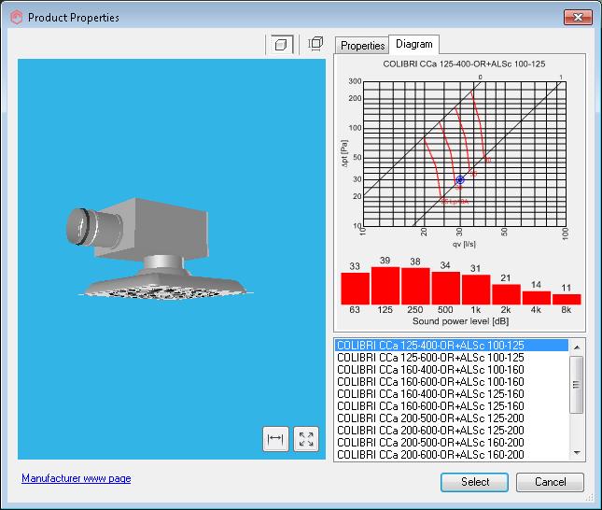Select COLIBRI CCa 160-600-OR+ALSc 125-160
Image resolution: width=602 pixels, height=510 pixels.
(452, 405)
